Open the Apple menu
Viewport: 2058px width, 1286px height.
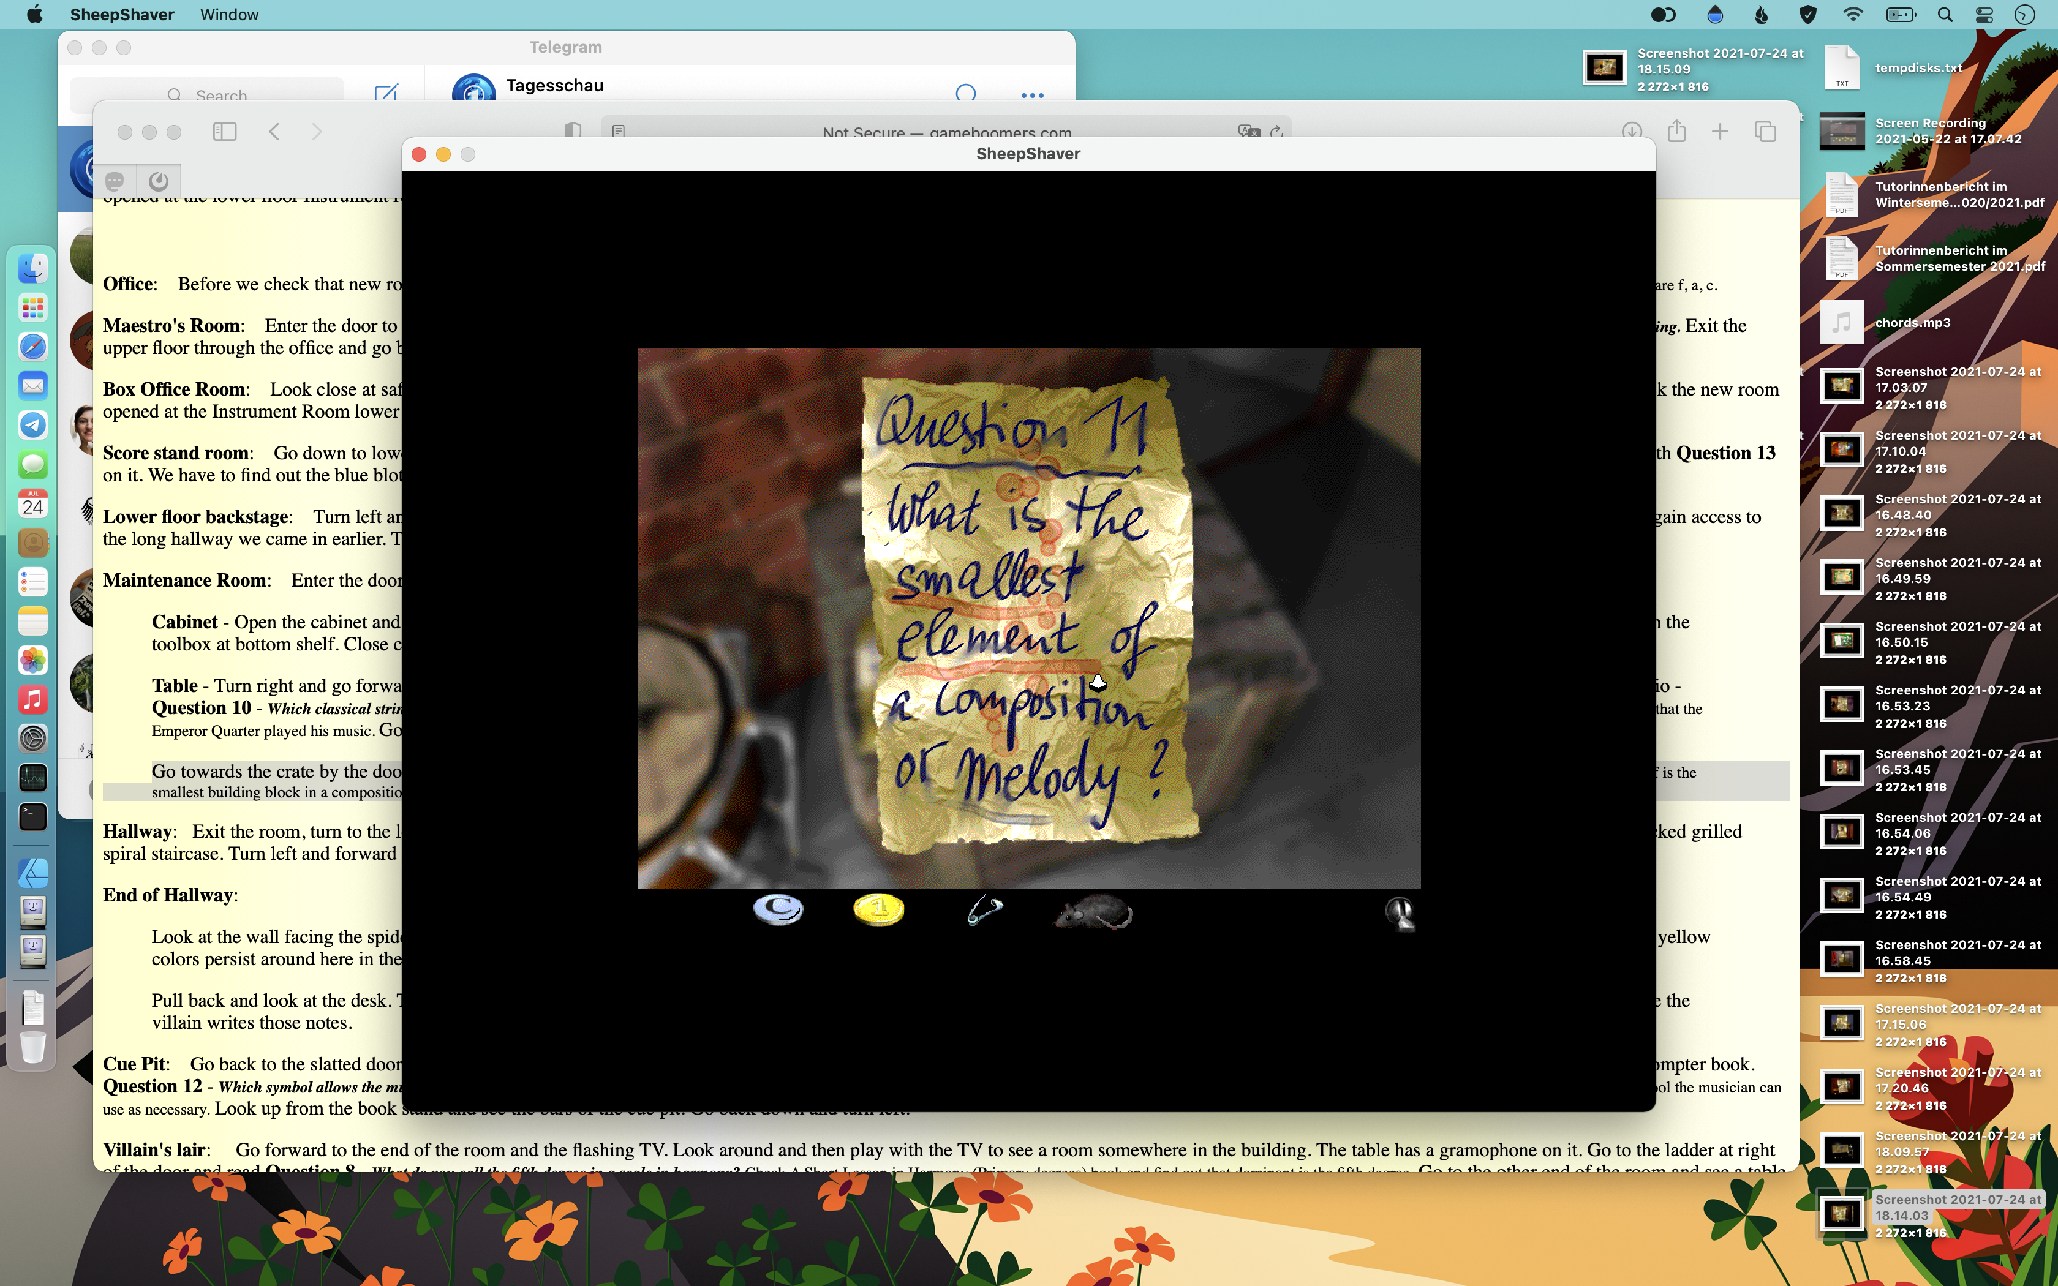tap(34, 15)
